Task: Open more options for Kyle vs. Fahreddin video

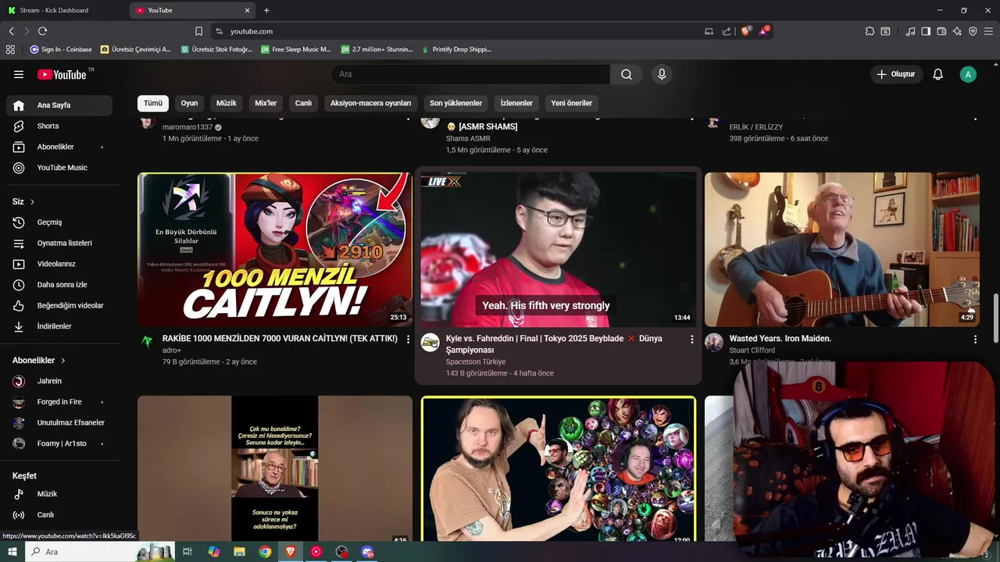Action: (691, 340)
